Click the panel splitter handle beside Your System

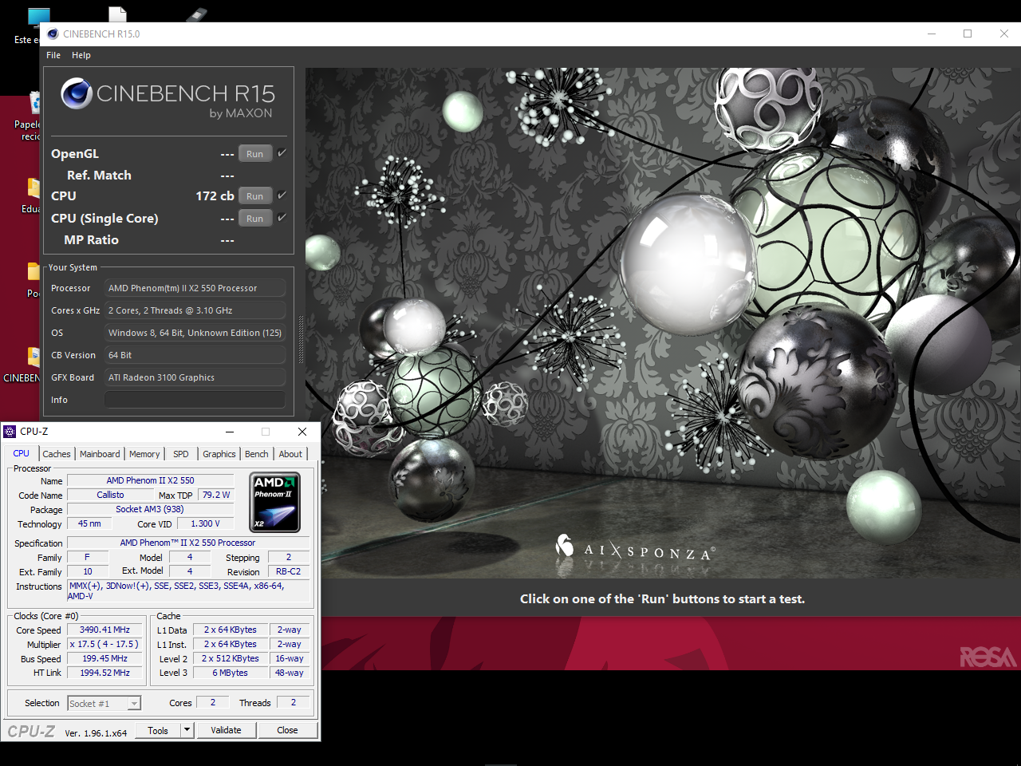(x=301, y=340)
